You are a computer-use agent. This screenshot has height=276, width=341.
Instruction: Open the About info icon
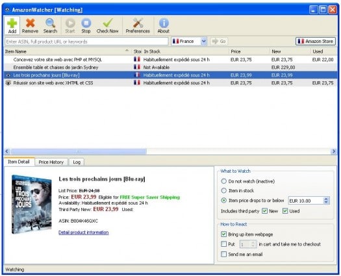coord(163,25)
